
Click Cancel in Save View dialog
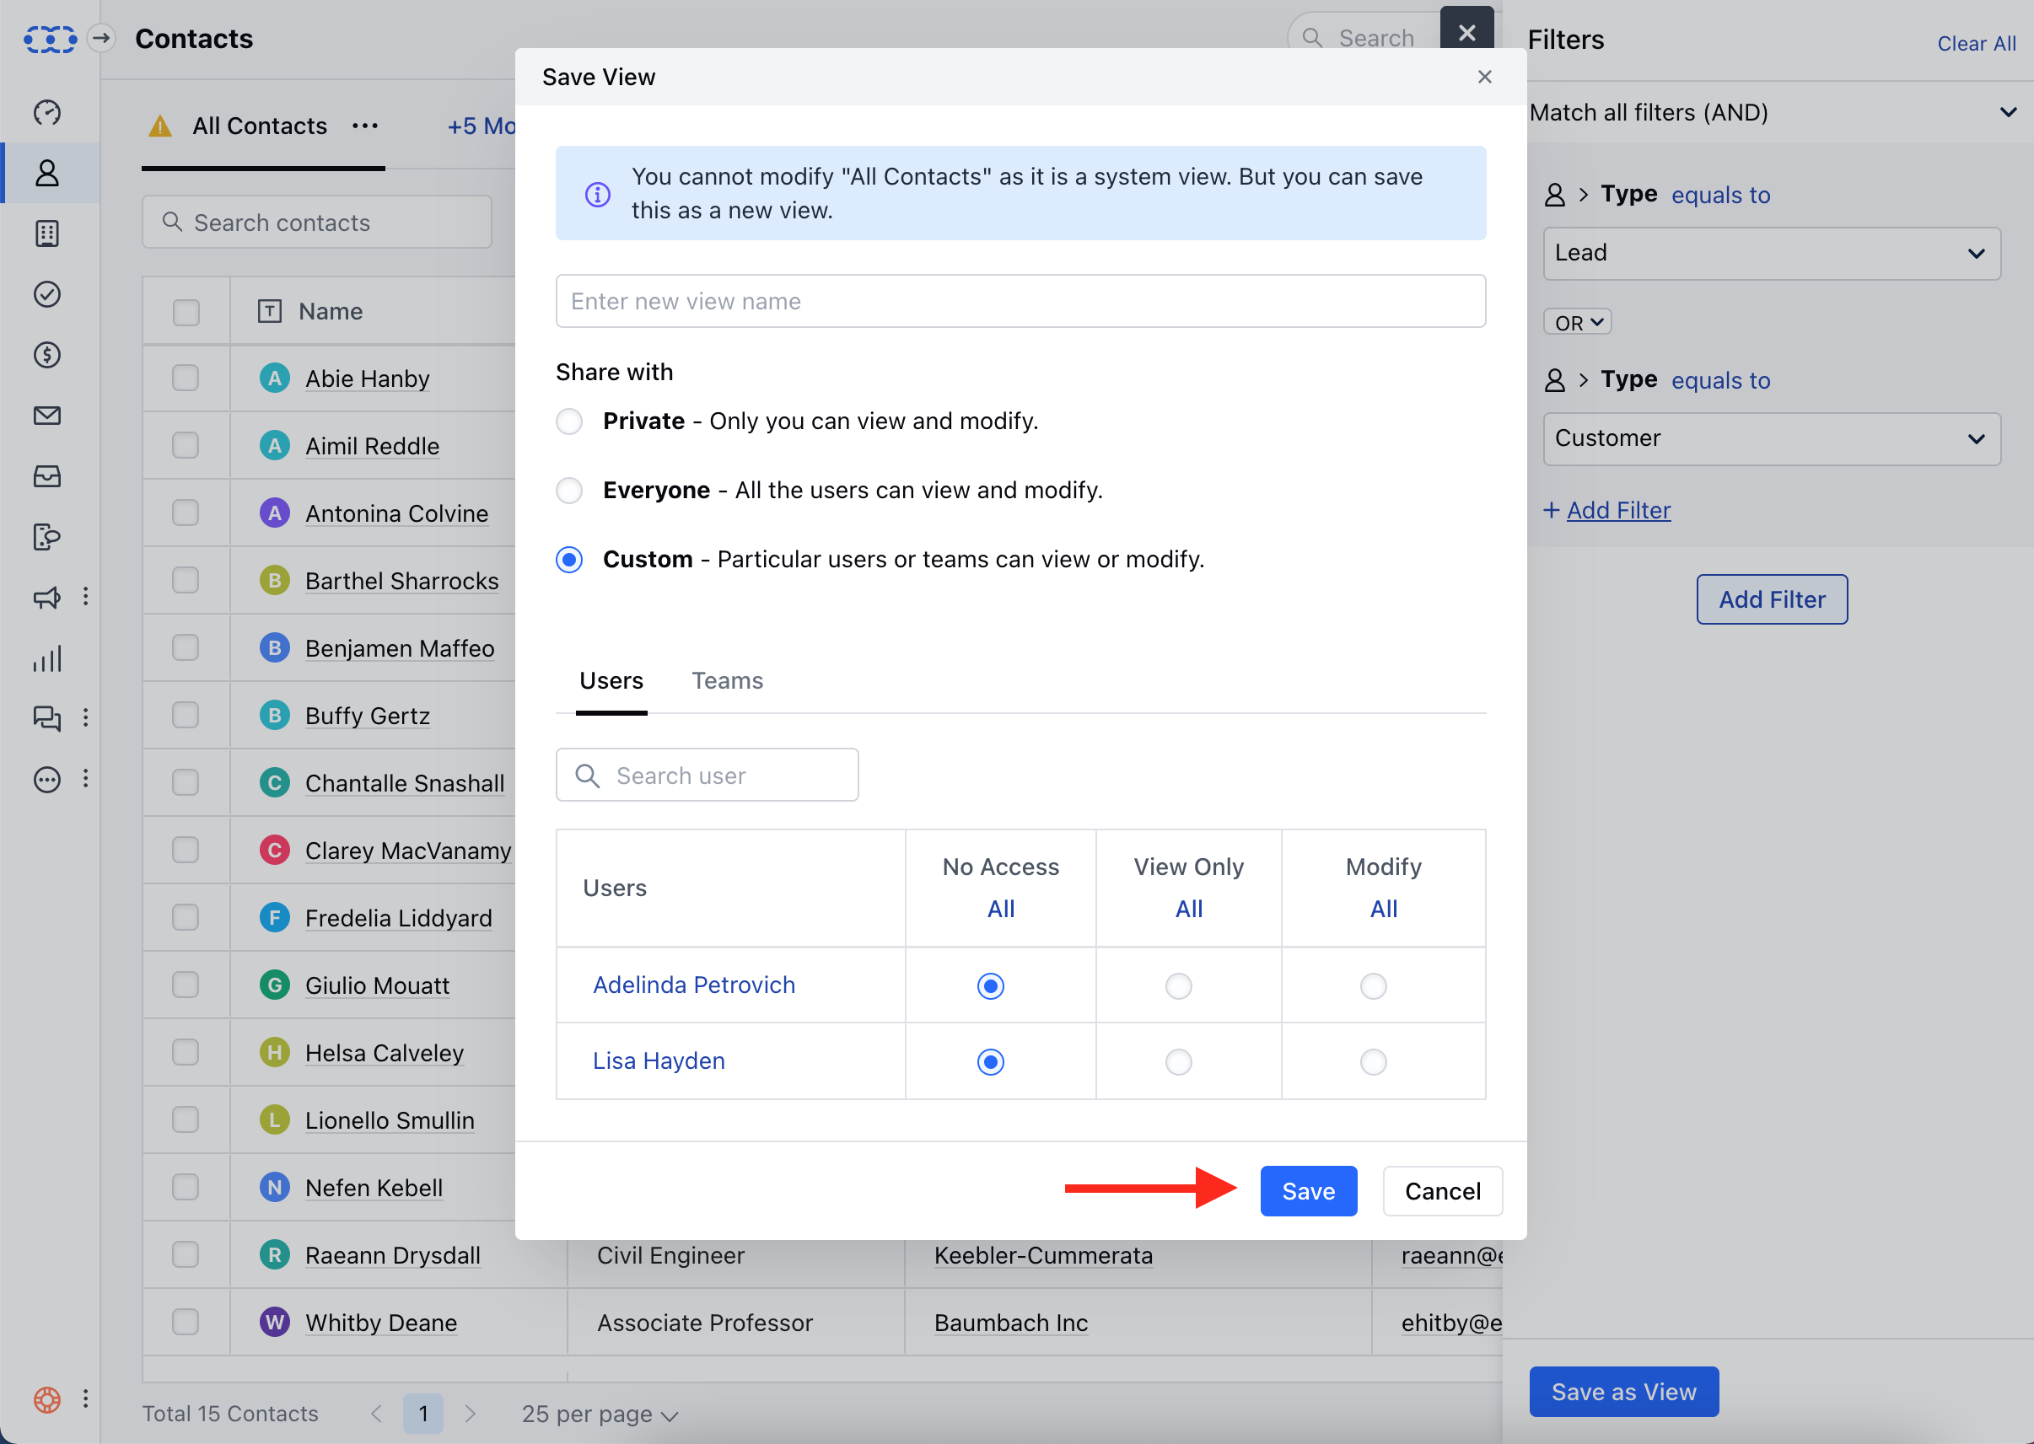tap(1443, 1190)
